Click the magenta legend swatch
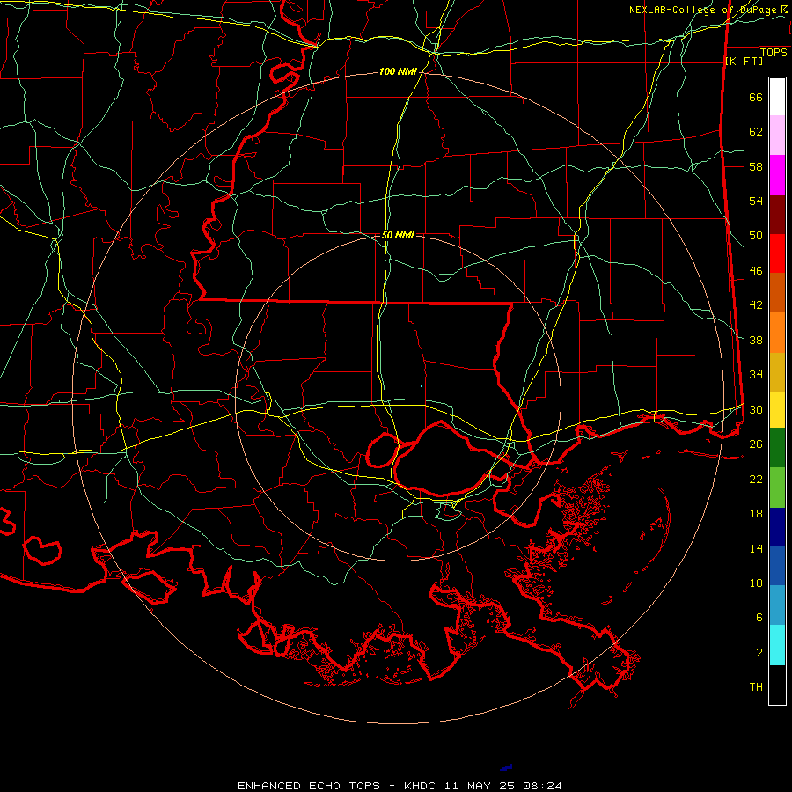 tap(777, 175)
